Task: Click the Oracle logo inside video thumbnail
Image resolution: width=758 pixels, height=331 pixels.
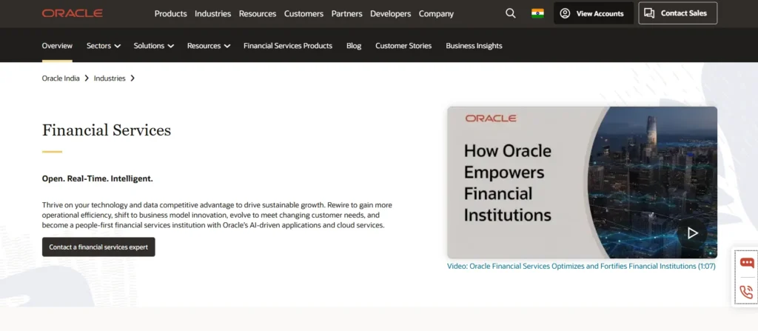Action: click(x=491, y=118)
